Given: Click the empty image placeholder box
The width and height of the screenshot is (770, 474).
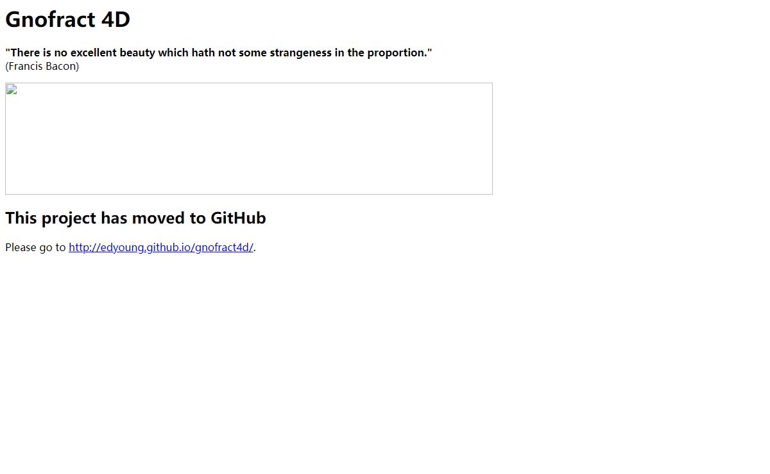Looking at the screenshot, I should [x=249, y=138].
